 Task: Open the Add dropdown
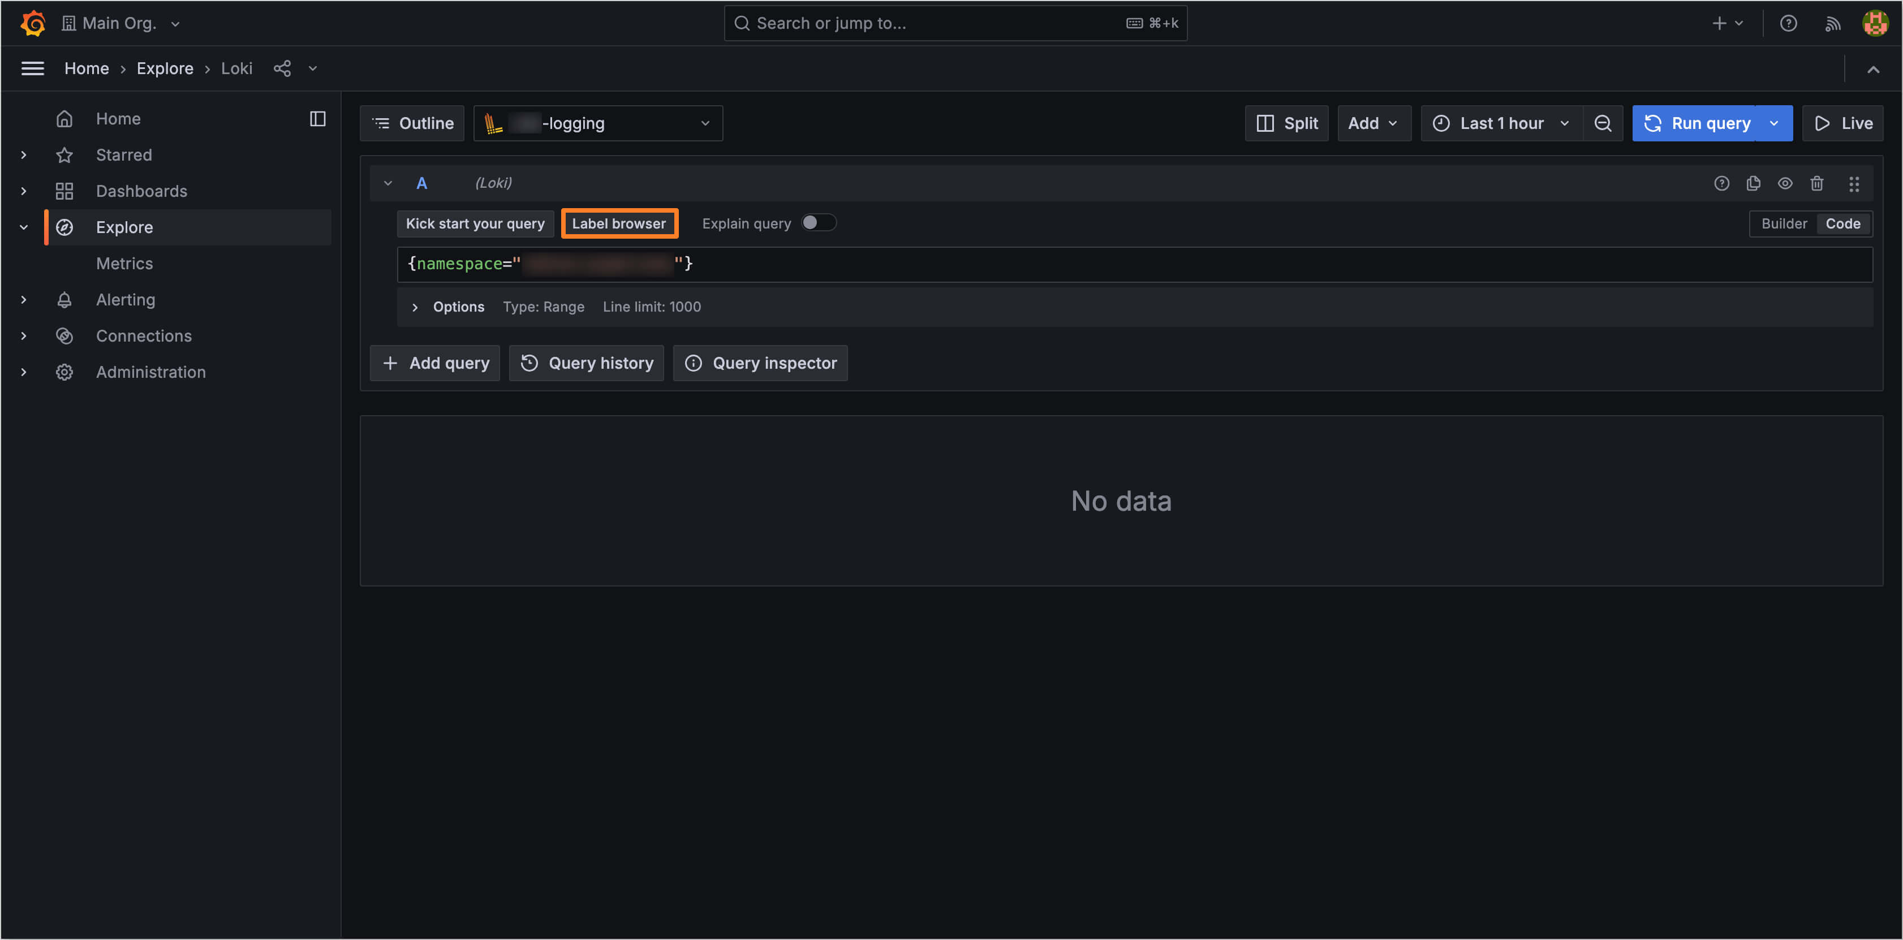[x=1374, y=123]
